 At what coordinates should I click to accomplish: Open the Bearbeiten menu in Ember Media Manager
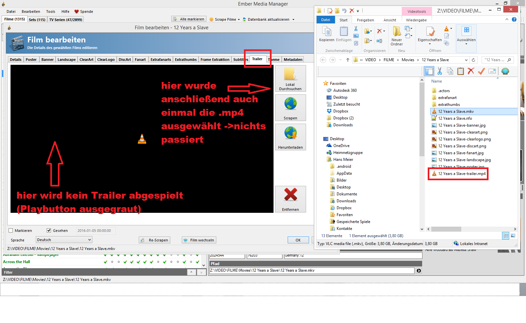(x=31, y=12)
